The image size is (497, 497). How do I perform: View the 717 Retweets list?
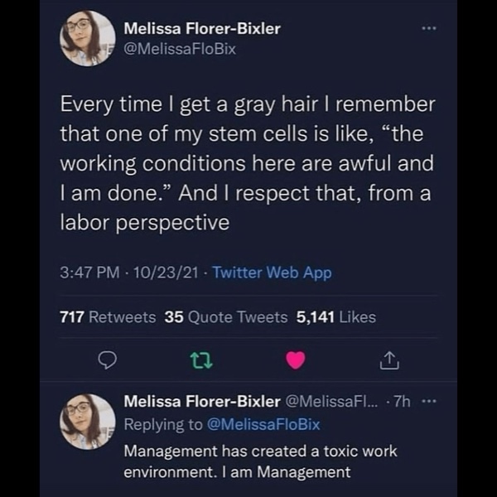[x=108, y=317]
